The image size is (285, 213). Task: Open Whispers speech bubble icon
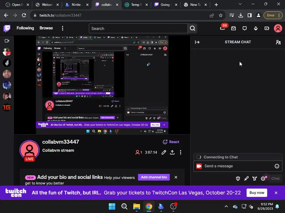pyautogui.click(x=245, y=28)
